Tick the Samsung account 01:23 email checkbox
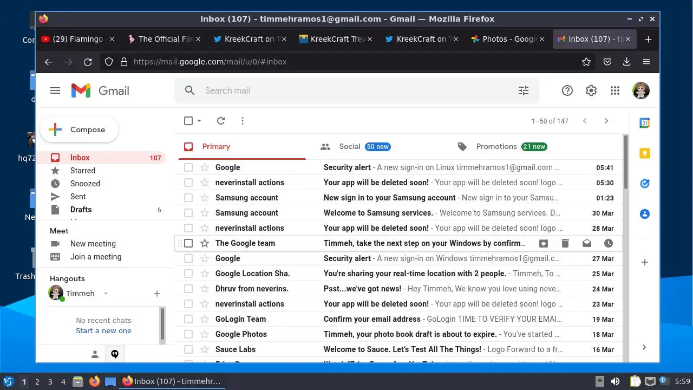The image size is (693, 390). pyautogui.click(x=188, y=198)
